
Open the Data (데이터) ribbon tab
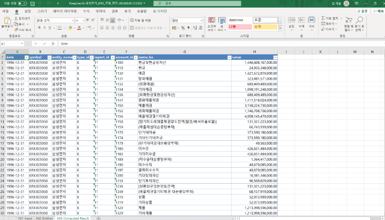(x=101, y=11)
